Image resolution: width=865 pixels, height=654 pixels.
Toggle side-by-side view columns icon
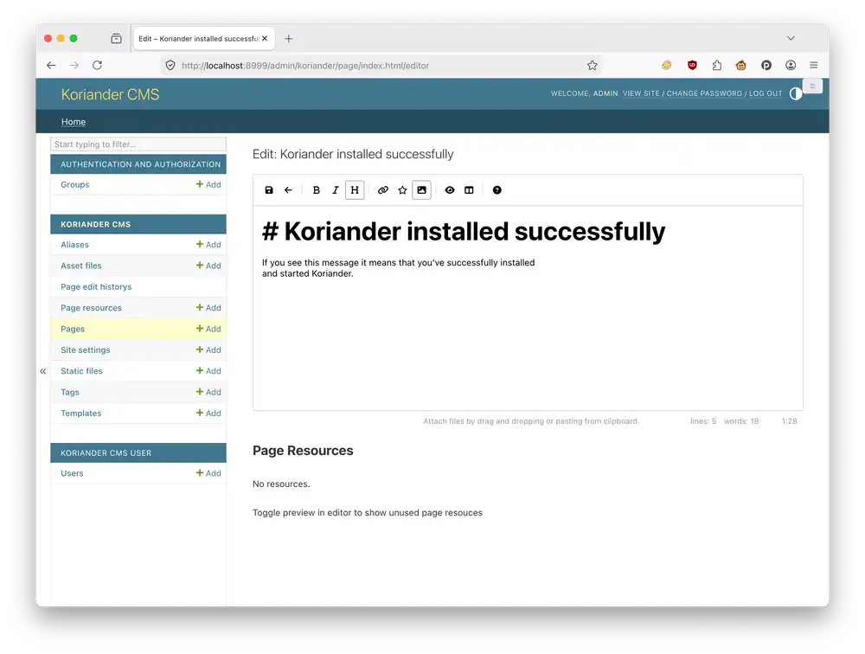pyautogui.click(x=469, y=189)
